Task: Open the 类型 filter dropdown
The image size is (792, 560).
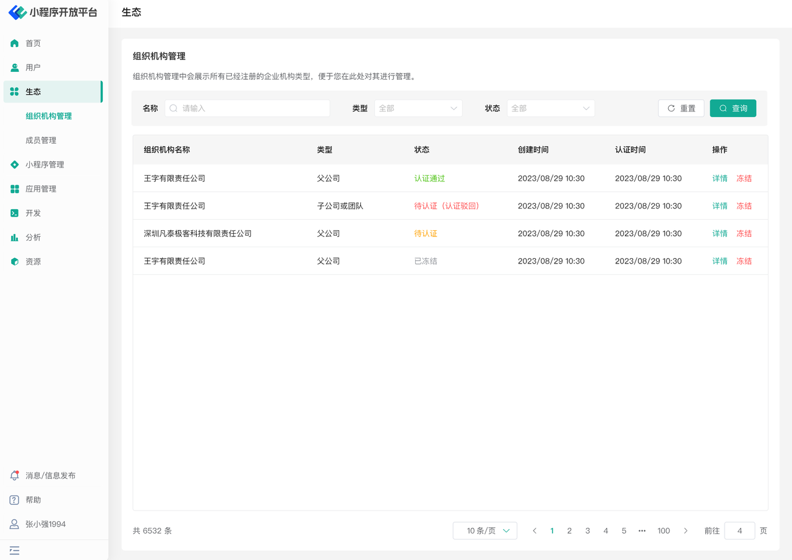Action: coord(418,108)
